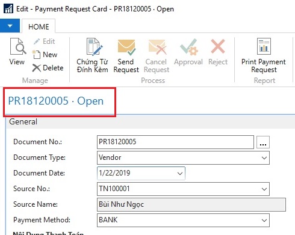Click the Dynamics NAV app icon in title bar
Viewport: 295px width, 235px height.
pos(8,9)
